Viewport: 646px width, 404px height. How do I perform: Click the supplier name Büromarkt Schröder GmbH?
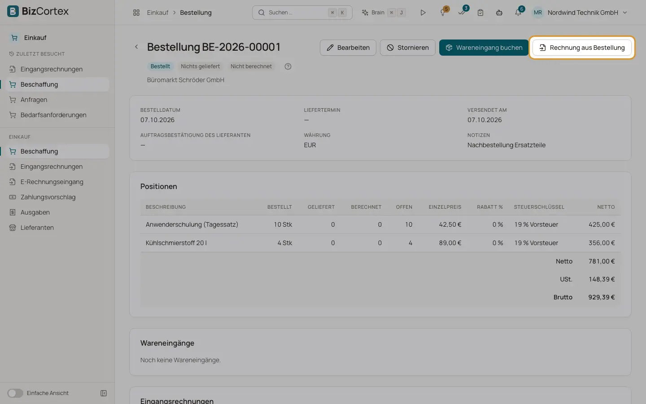[186, 80]
